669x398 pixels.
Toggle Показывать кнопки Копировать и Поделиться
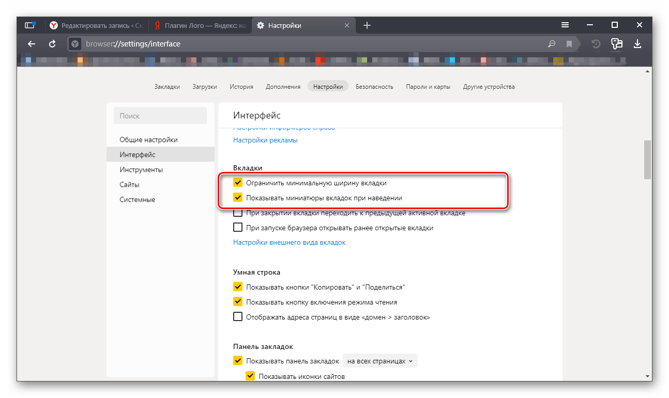pyautogui.click(x=238, y=286)
